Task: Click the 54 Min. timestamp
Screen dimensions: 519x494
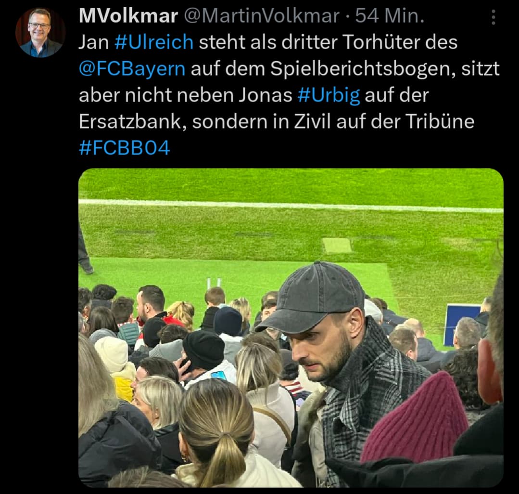Action: [x=390, y=16]
